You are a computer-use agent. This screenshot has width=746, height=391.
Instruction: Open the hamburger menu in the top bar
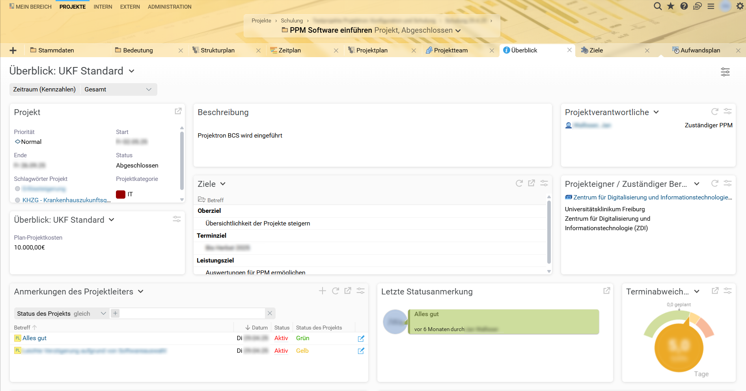click(x=711, y=6)
